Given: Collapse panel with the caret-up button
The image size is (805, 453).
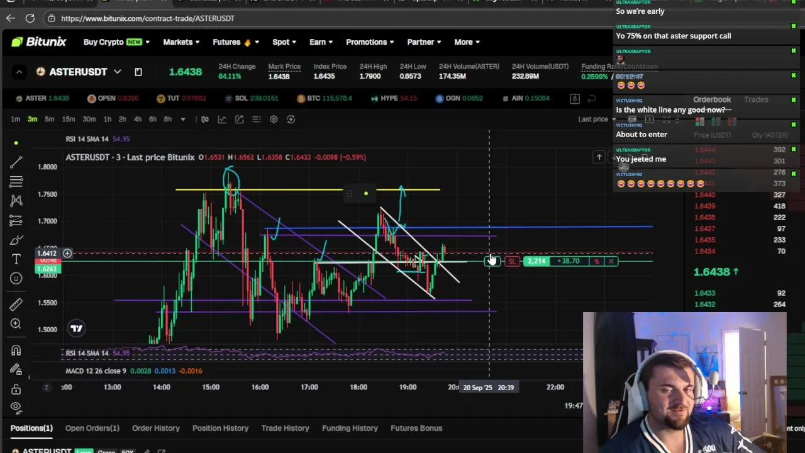Looking at the screenshot, I should tap(19, 72).
